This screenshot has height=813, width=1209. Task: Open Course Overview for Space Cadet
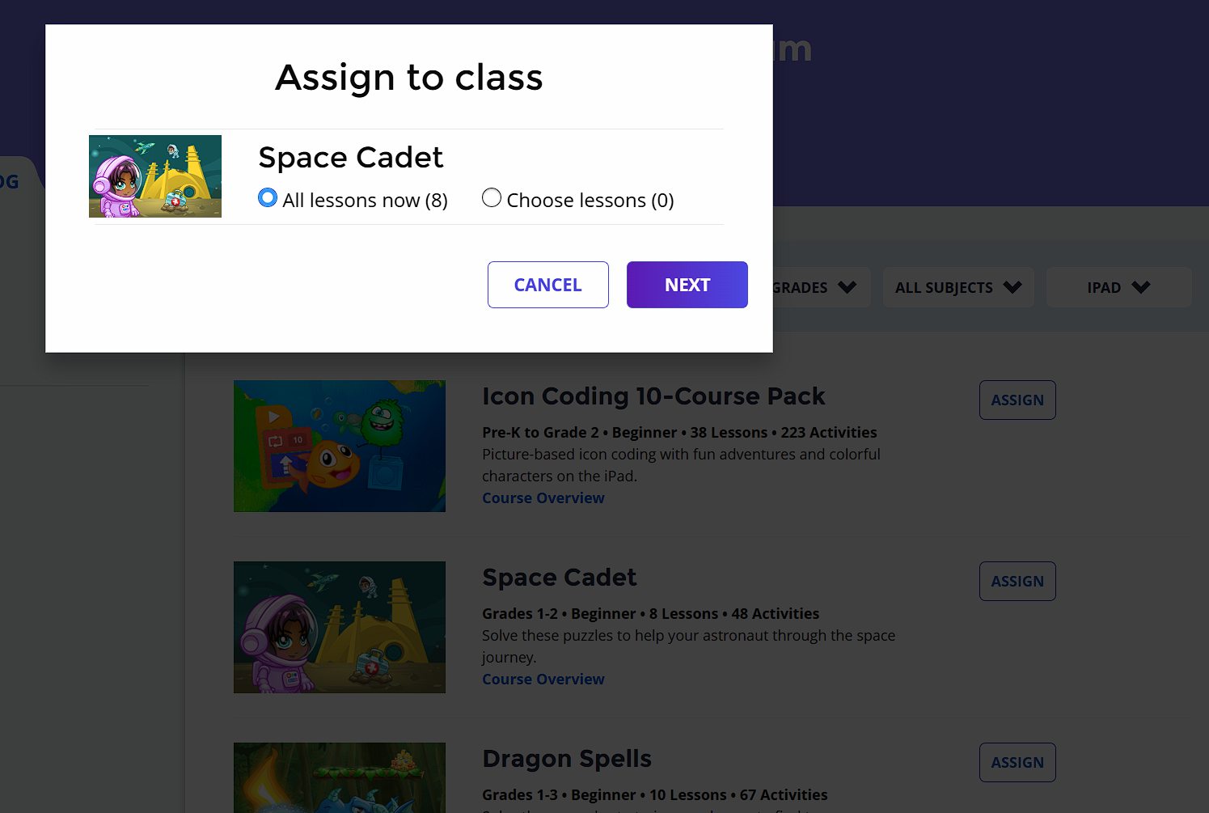pyautogui.click(x=543, y=680)
